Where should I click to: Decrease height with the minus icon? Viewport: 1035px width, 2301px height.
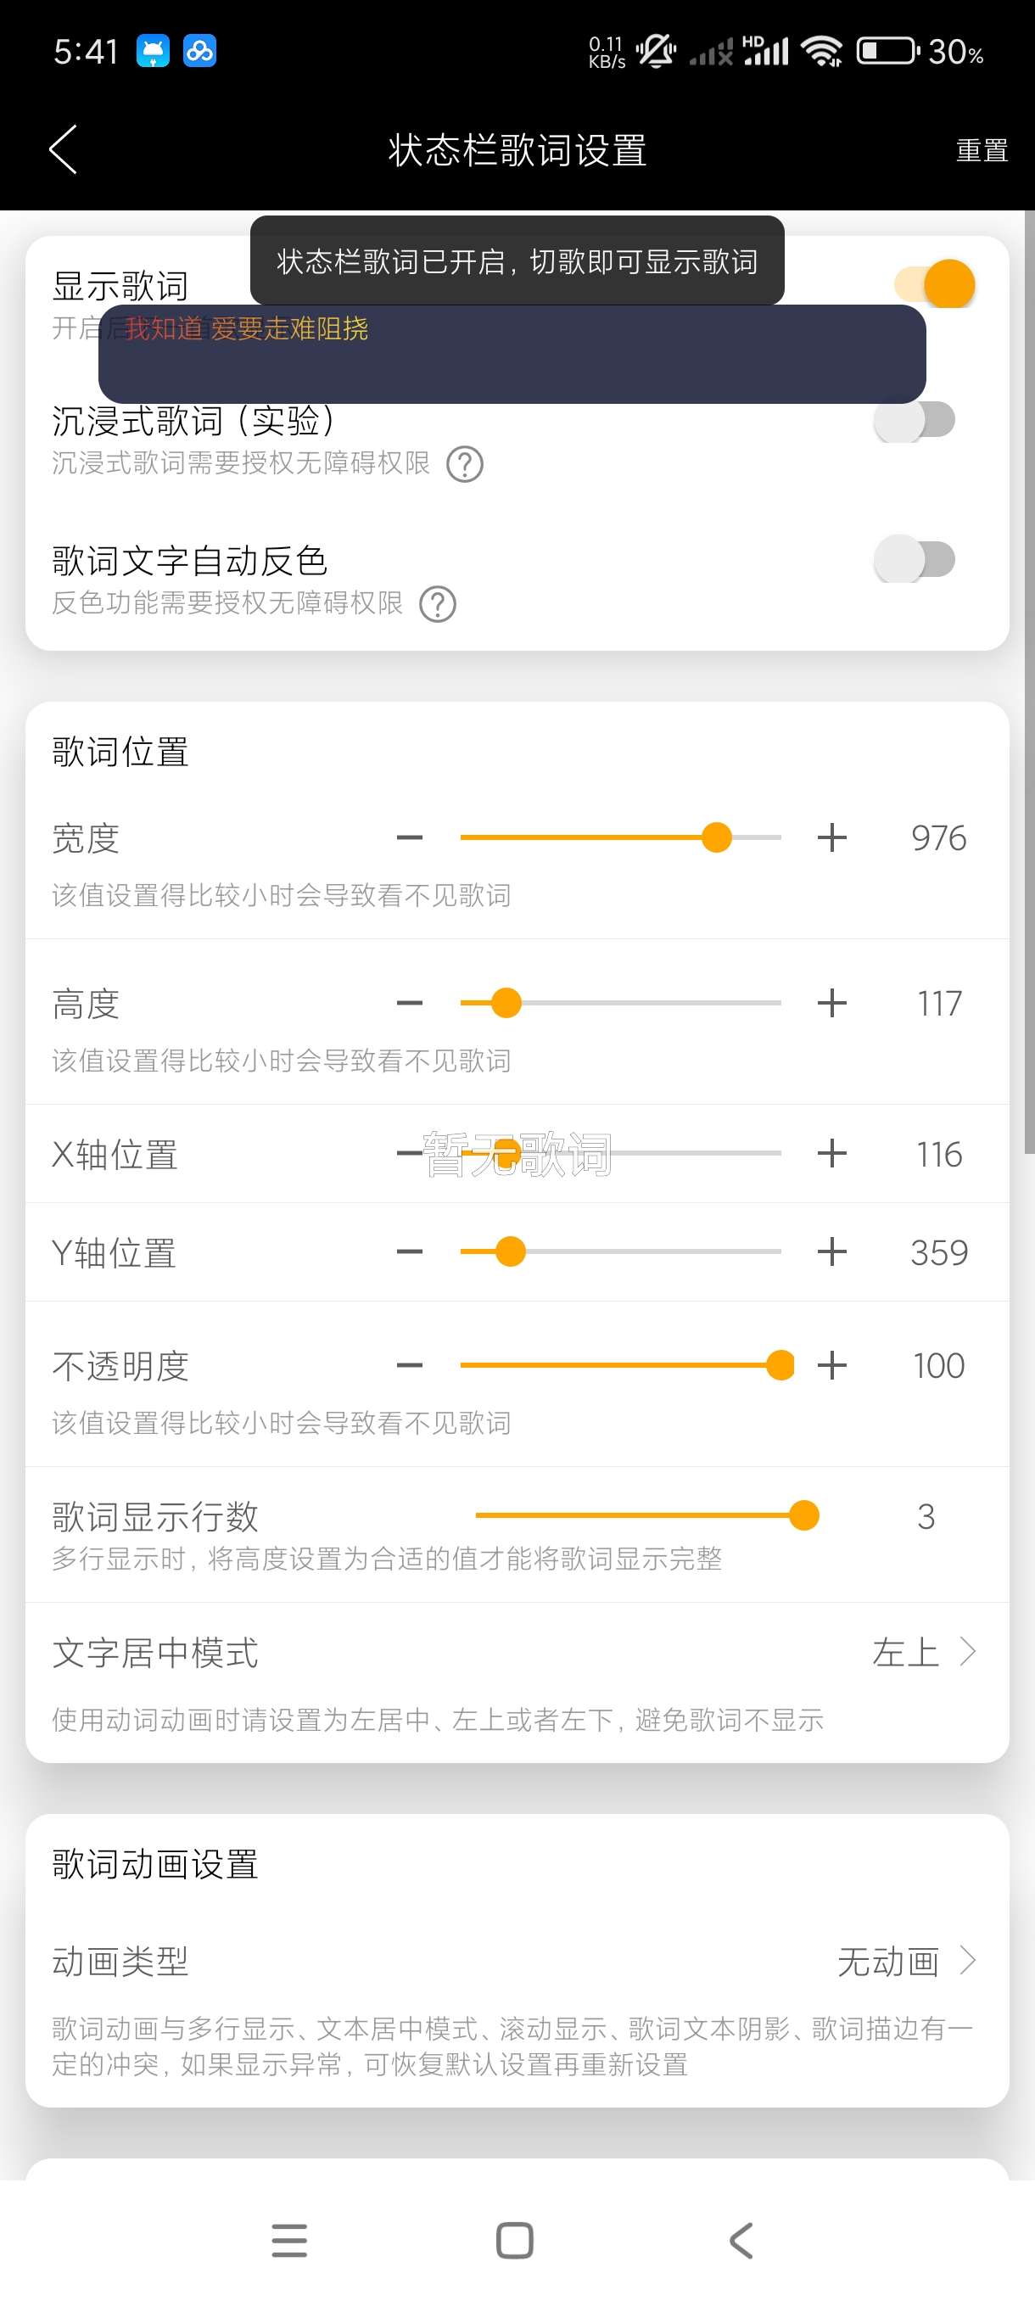(x=410, y=1003)
